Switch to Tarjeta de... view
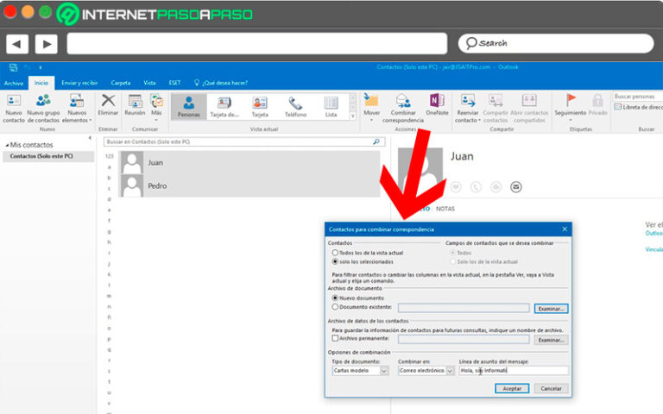This screenshot has width=663, height=414. tap(224, 106)
